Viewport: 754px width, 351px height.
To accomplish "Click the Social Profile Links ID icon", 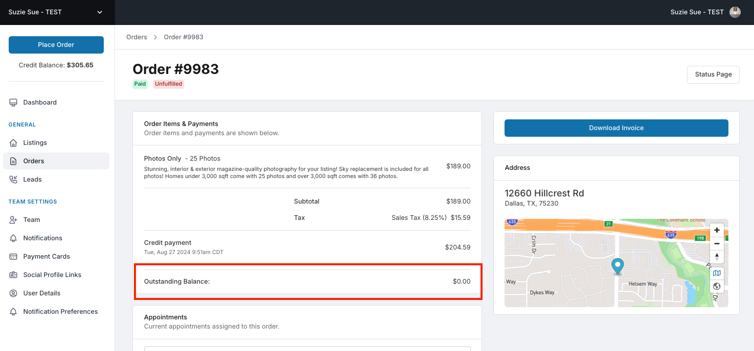I will (x=13, y=275).
